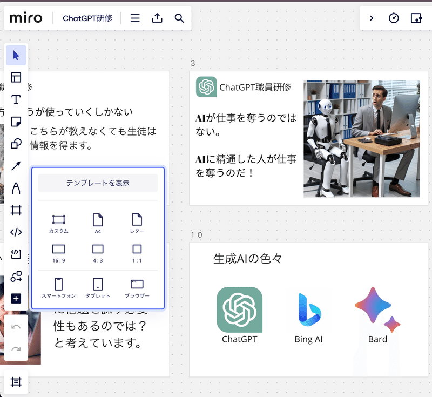Click the Redo arrow

pos(16,349)
